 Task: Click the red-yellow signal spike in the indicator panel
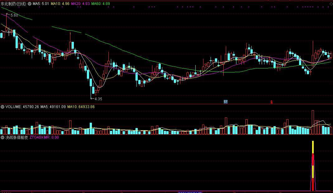click(313, 166)
